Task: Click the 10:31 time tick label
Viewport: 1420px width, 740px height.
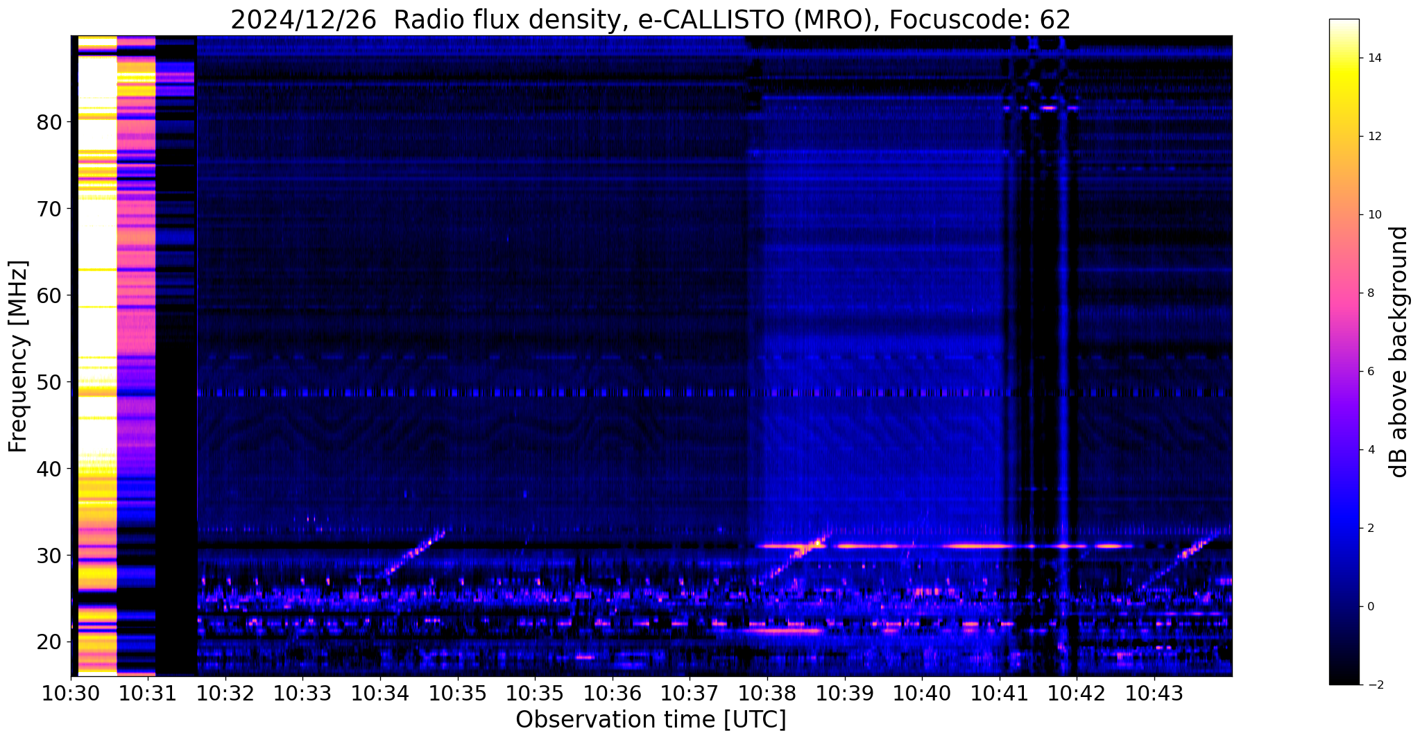Action: pos(148,694)
